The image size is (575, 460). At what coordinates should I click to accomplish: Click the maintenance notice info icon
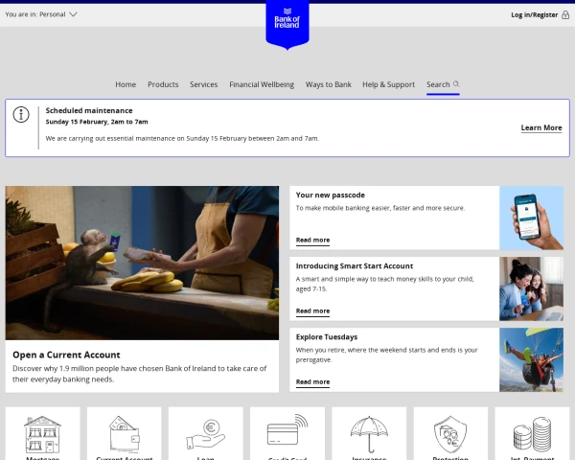pyautogui.click(x=21, y=115)
